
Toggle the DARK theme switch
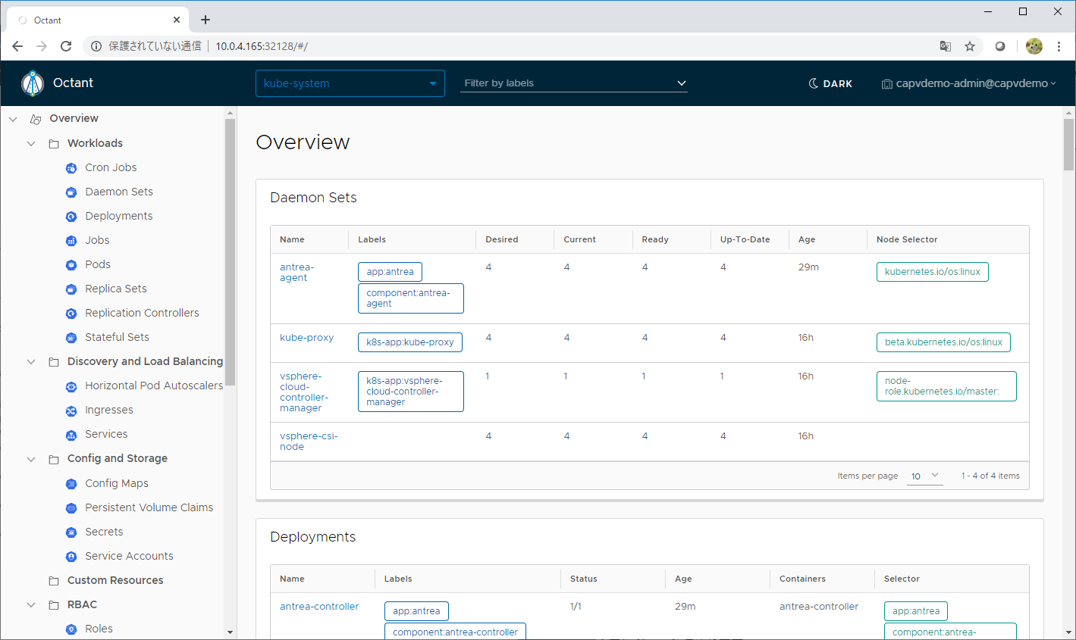(830, 83)
